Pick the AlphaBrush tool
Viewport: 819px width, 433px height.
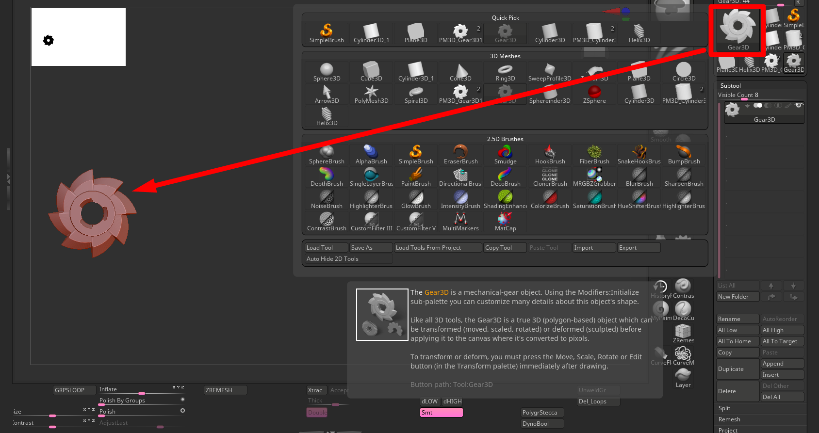[x=371, y=155]
